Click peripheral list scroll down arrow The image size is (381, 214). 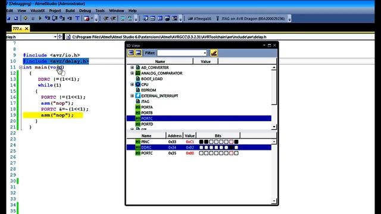tap(274, 127)
